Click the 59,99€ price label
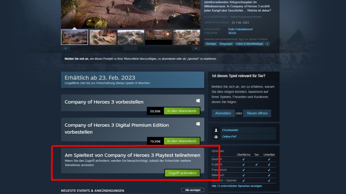 point(155,111)
